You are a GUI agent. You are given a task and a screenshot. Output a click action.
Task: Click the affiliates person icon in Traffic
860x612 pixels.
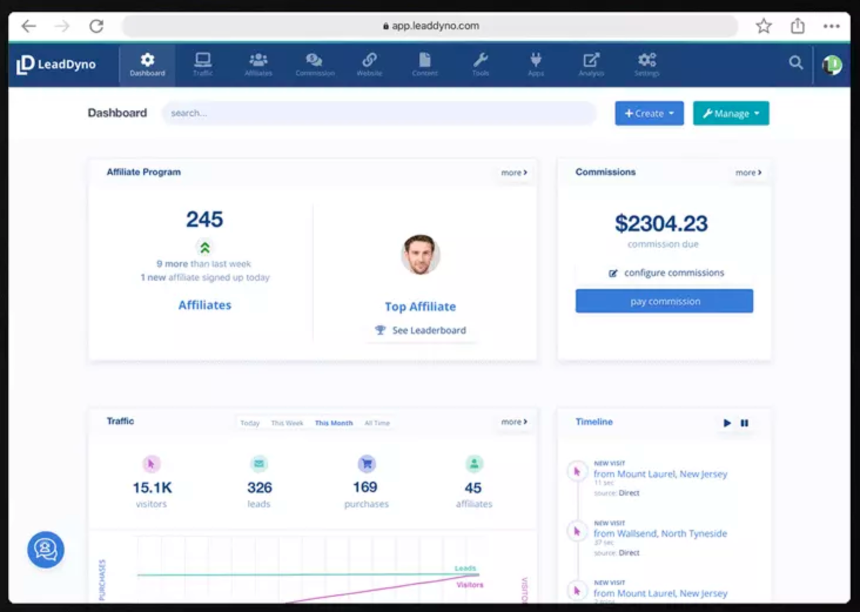tap(474, 464)
